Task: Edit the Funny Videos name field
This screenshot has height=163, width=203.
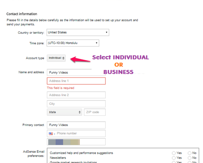Action: [76, 73]
